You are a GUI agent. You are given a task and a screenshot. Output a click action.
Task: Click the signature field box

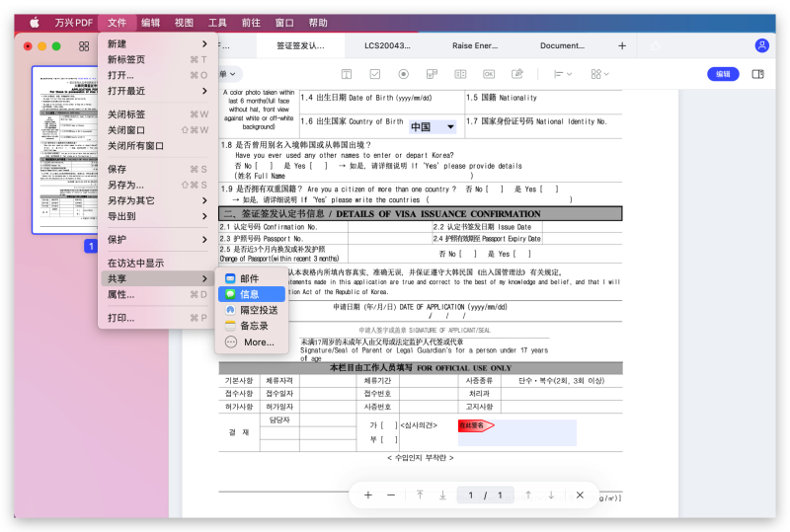coord(517,432)
